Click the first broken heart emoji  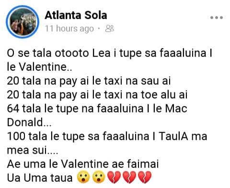coord(114,177)
